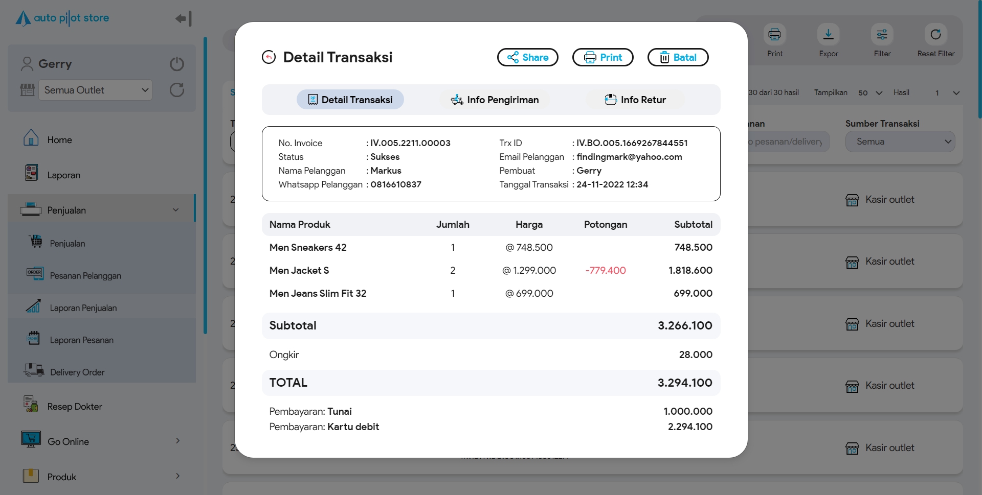Open the Semua Outlet dropdown
The height and width of the screenshot is (495, 982).
click(95, 90)
